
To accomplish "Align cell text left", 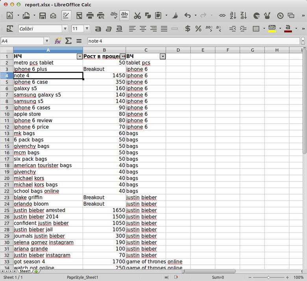I will click(x=132, y=29).
